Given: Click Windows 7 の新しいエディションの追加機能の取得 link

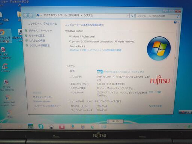Looking at the screenshot, I should coord(96,50).
